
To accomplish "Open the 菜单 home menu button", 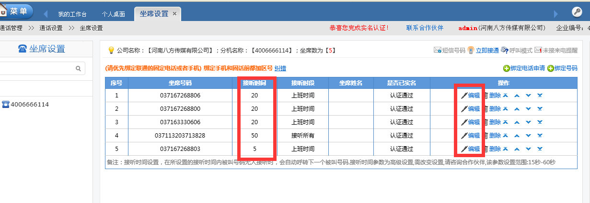I will [x=16, y=11].
